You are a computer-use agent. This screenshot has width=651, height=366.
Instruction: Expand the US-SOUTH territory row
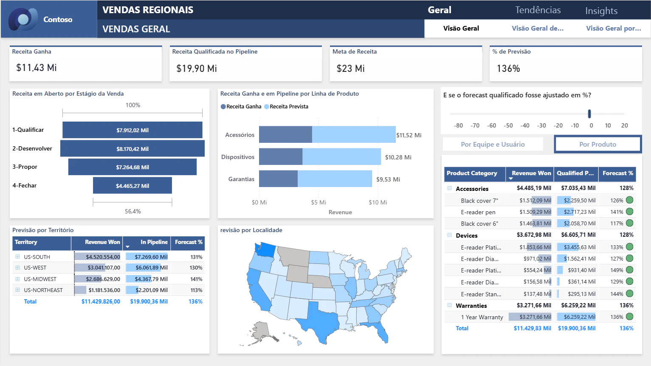tap(17, 257)
